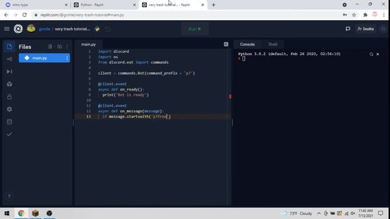Image resolution: width=390 pixels, height=219 pixels.
Task: Reload the current page
Action: click(24, 15)
